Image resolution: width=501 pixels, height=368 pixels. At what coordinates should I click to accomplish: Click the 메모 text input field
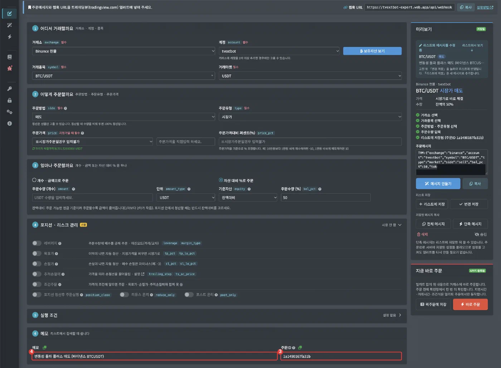[155, 356]
